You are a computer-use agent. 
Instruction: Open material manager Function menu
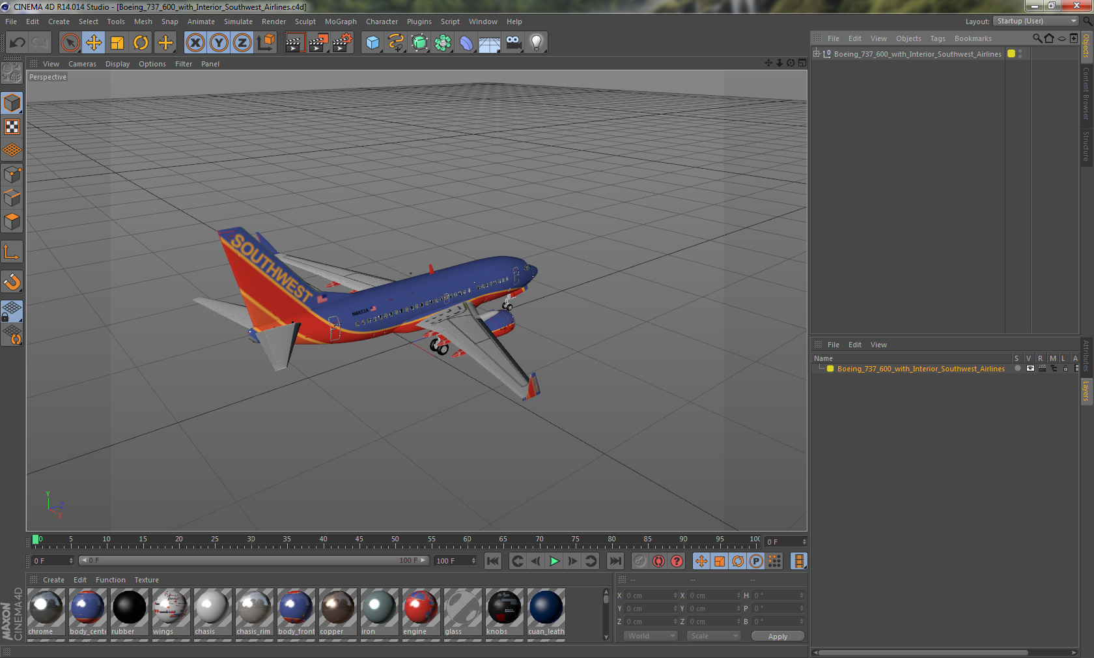coord(110,580)
